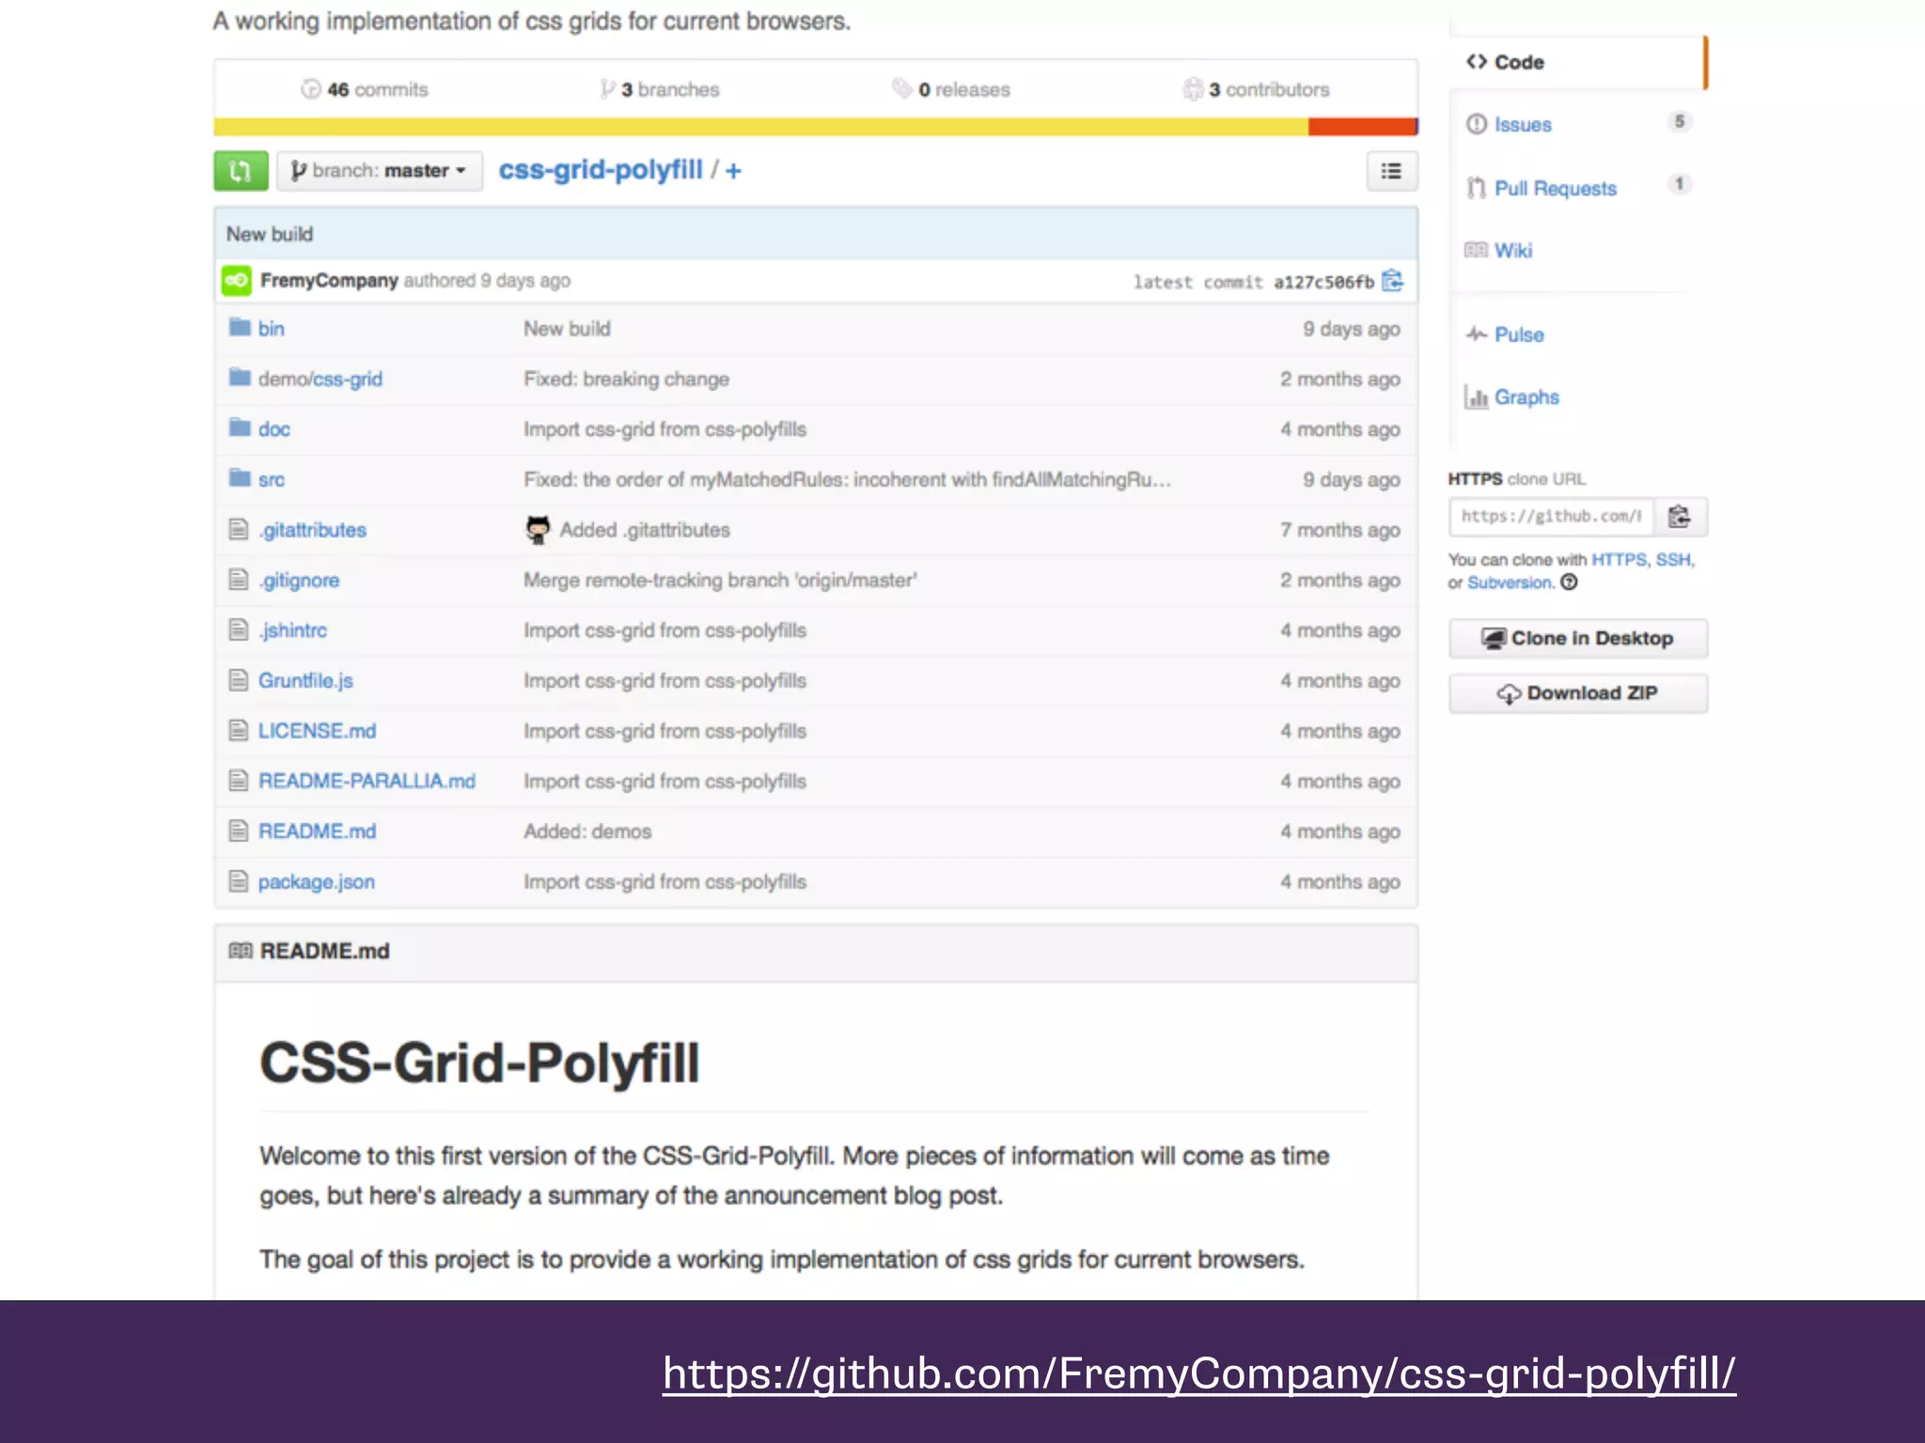Show the 3 contributors

(x=1257, y=89)
